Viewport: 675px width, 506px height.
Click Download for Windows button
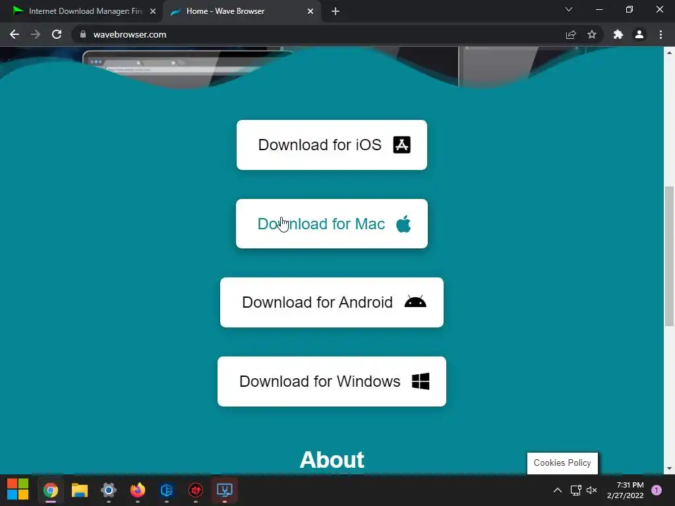tap(332, 381)
